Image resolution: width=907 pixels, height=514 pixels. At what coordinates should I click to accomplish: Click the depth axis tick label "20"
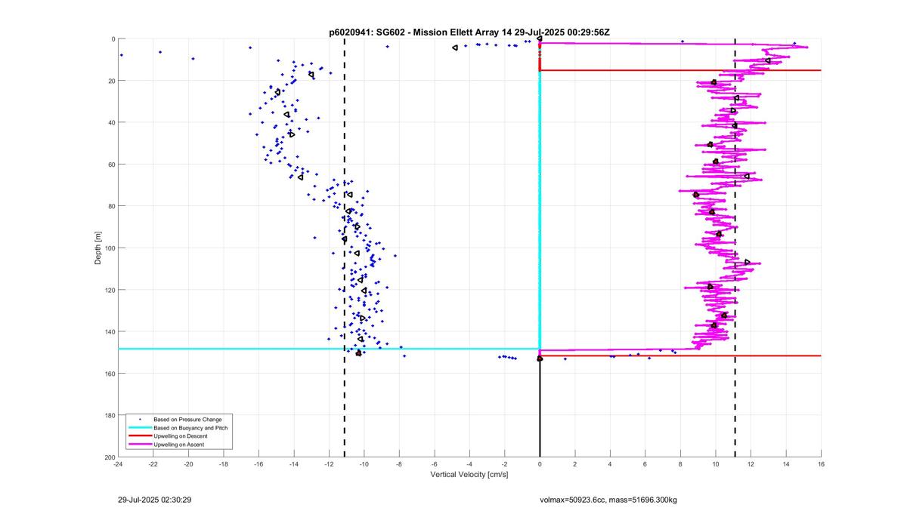coord(111,81)
